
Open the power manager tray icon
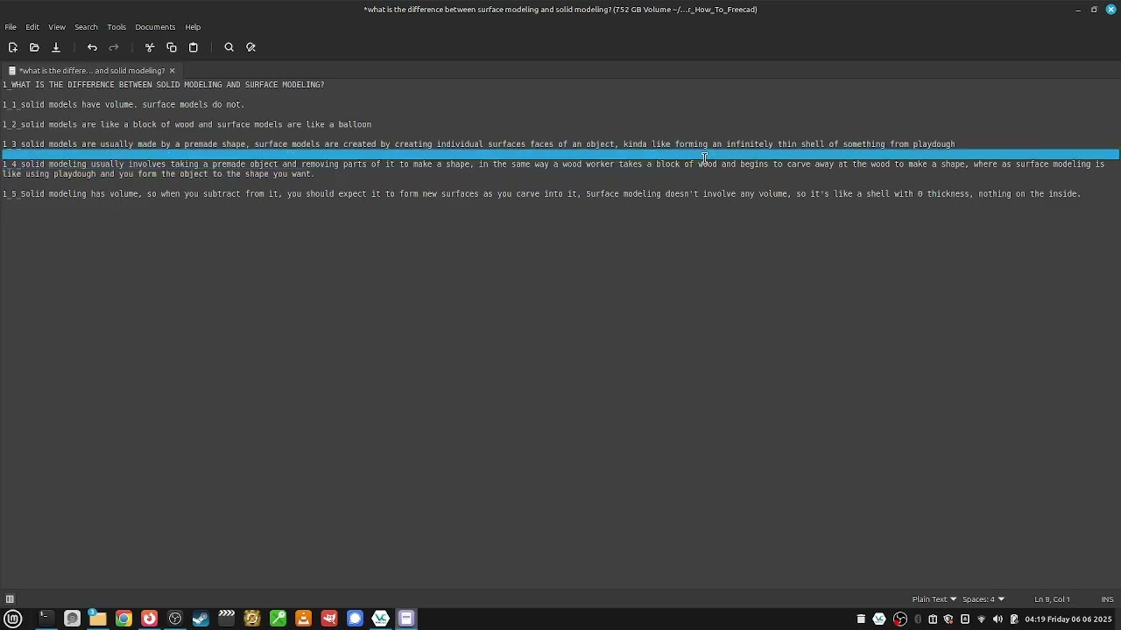click(1014, 619)
